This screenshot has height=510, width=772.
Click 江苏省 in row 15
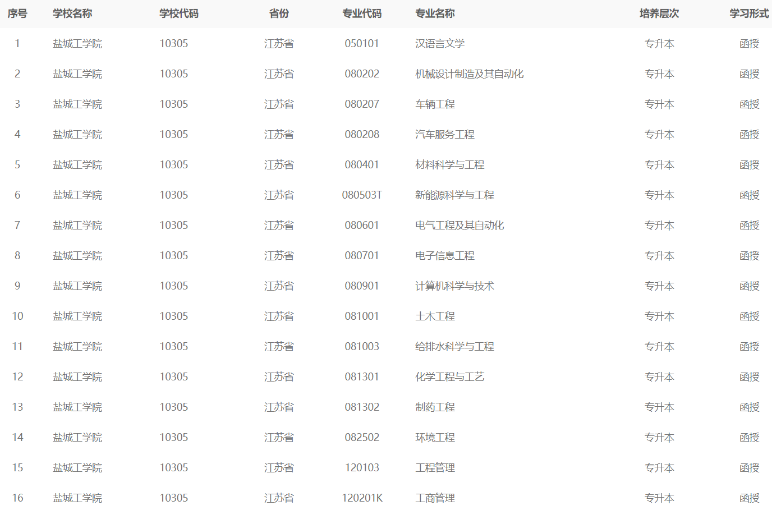point(279,468)
